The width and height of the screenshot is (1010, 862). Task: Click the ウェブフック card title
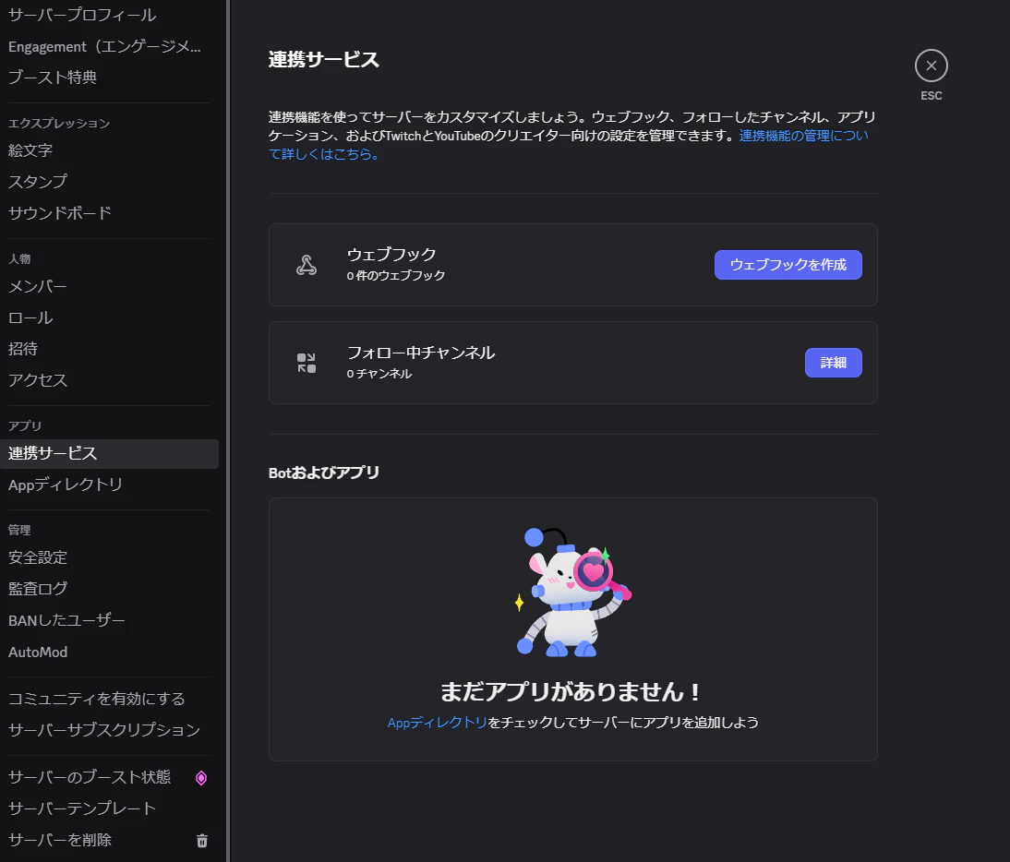[x=391, y=255]
